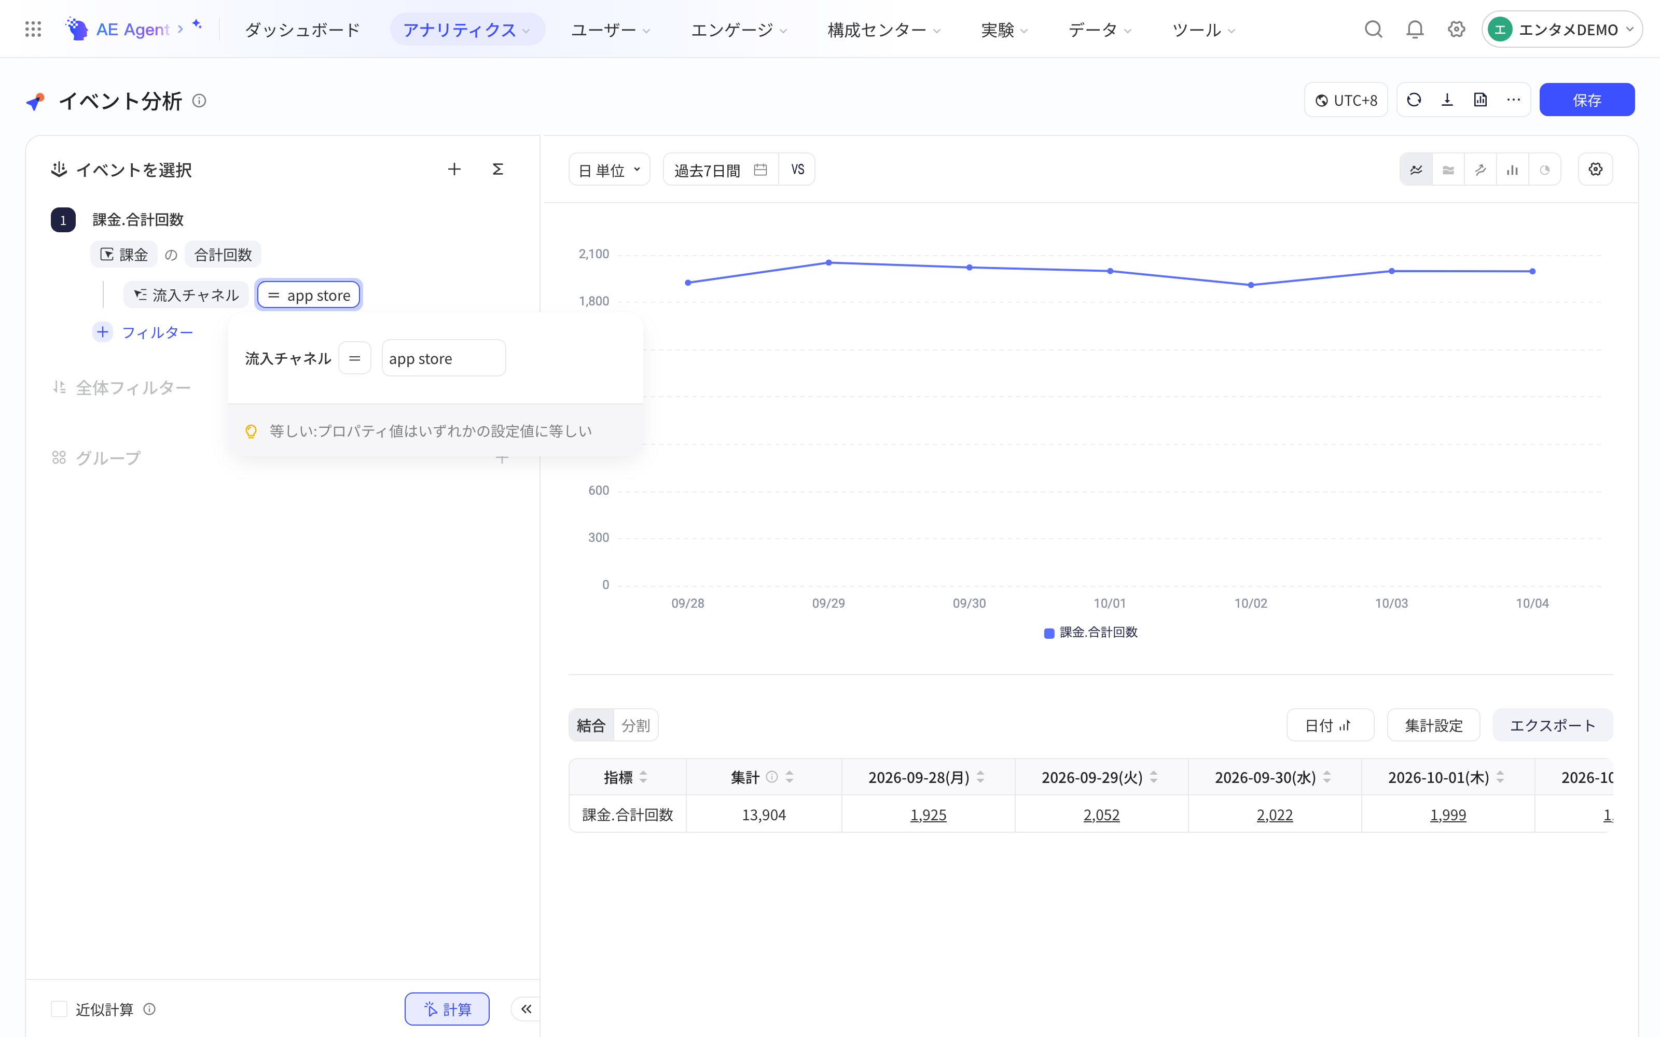Toggle the 近似計算 checkbox
The height and width of the screenshot is (1037, 1660).
coord(59,1009)
